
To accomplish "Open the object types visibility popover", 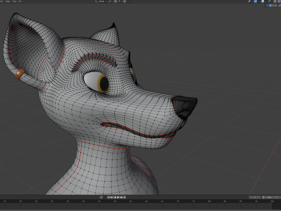I will click(251, 1).
